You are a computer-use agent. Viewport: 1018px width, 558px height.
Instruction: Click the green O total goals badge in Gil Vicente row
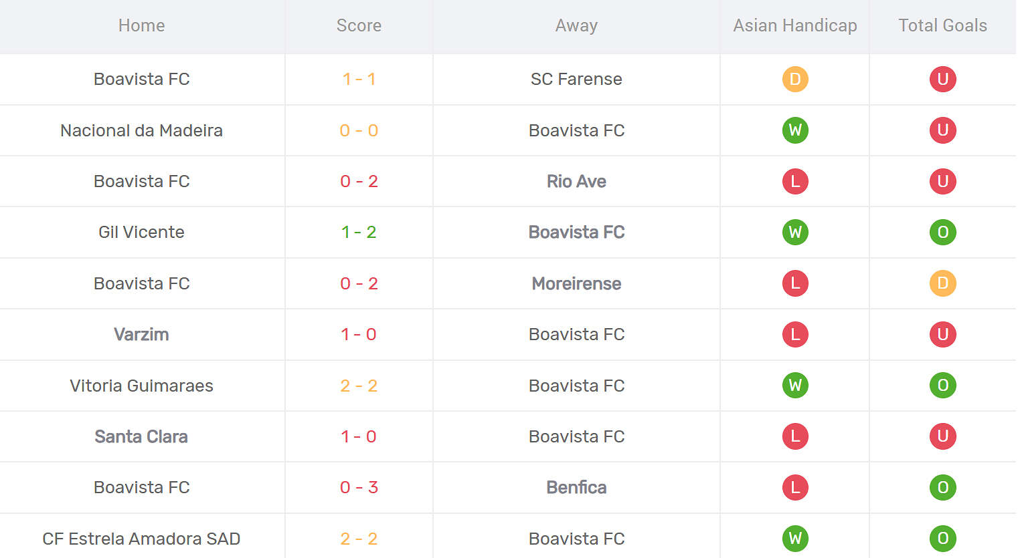tap(942, 232)
